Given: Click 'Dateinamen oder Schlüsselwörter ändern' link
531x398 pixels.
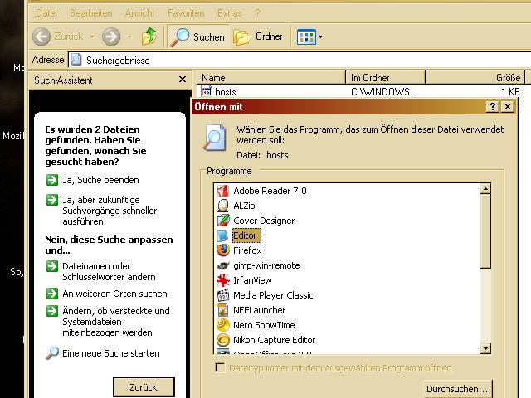Looking at the screenshot, I should tap(109, 271).
